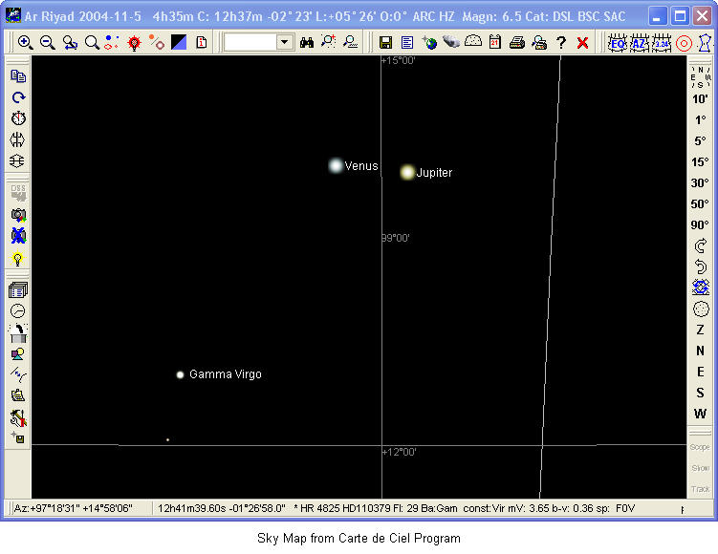Click the windows stack icon on left
Viewport: 718px width, 554px height.
(x=18, y=289)
